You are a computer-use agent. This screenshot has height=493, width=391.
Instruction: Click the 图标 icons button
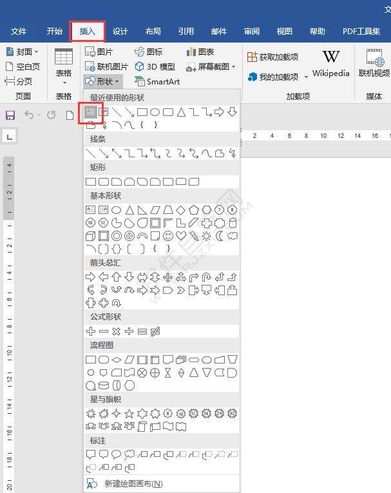click(148, 52)
